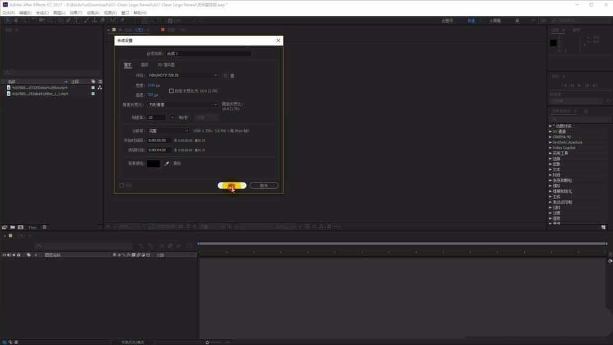Click the lock column icon in timeline
Image resolution: width=613 pixels, height=345 pixels.
point(18,255)
